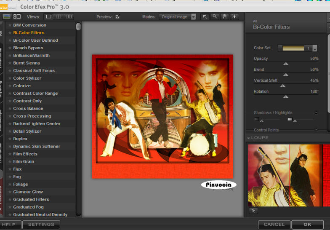Click the shadows protection swatch icon

tap(257, 119)
